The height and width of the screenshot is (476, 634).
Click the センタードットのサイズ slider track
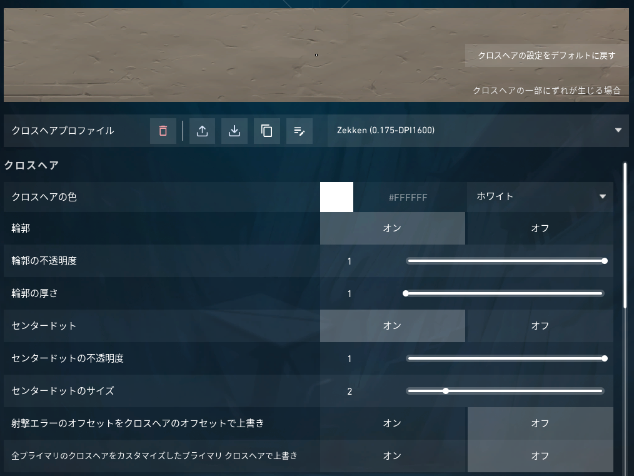click(505, 391)
